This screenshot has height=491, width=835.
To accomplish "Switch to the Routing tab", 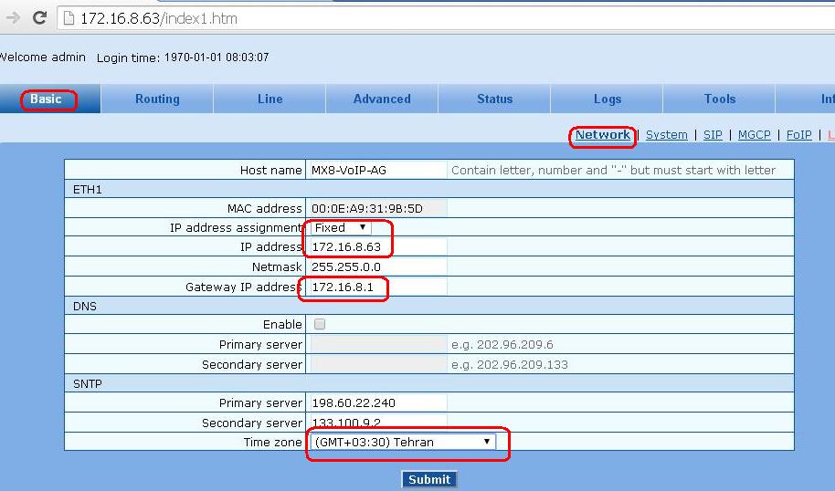I will tap(157, 99).
